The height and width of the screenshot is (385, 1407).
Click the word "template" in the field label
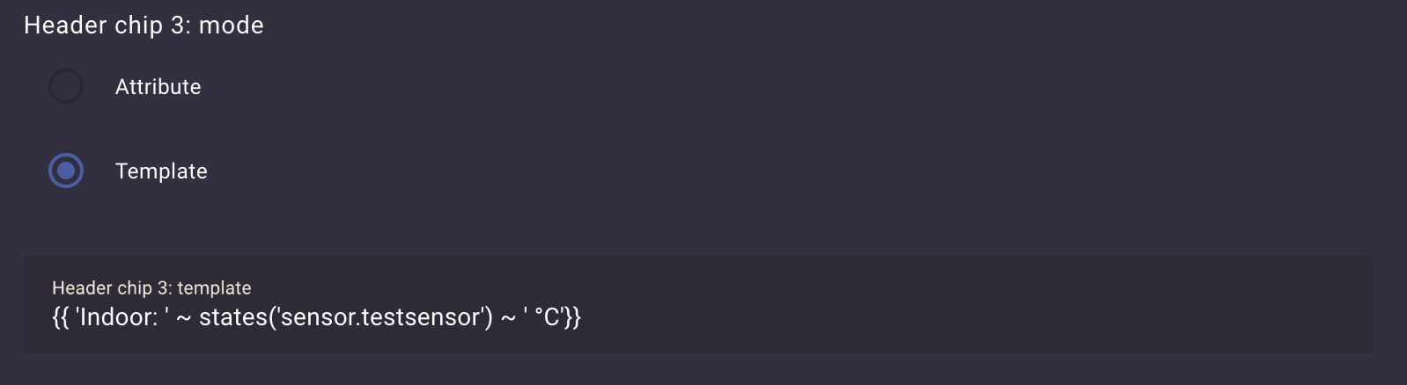214,288
